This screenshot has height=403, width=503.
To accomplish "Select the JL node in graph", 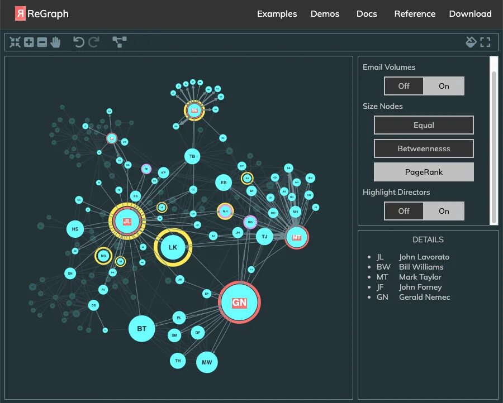I will pyautogui.click(x=127, y=222).
